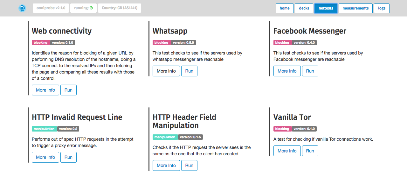Click the OONI octopus logo icon
The image size is (407, 174).
click(x=22, y=8)
